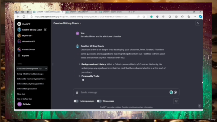Stop generating with the stop icon
The height and width of the screenshot is (122, 217).
(175, 92)
